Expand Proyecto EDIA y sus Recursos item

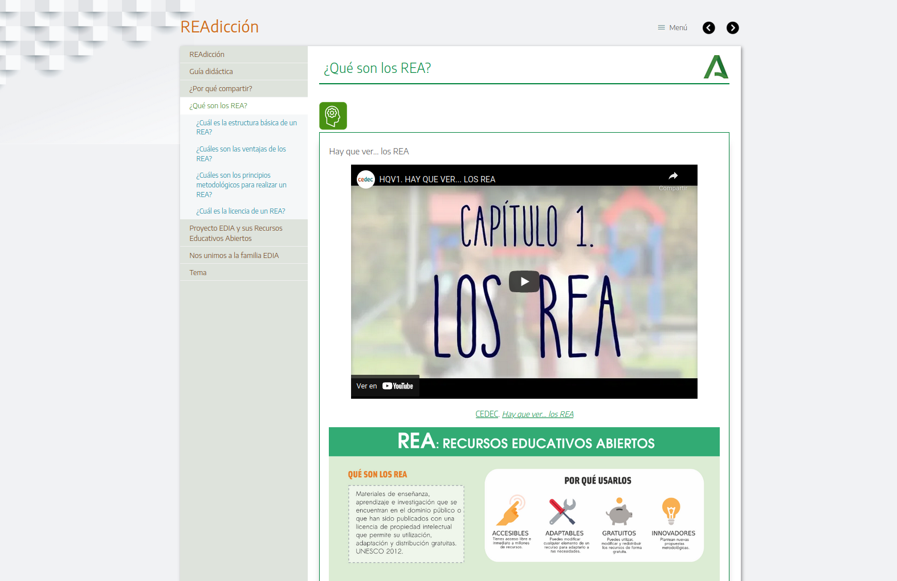tap(235, 233)
